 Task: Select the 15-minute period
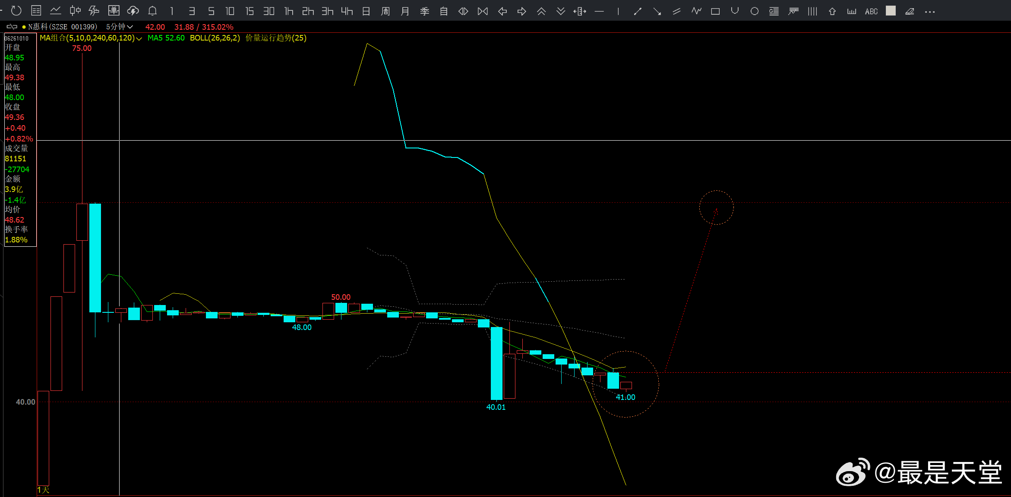pyautogui.click(x=250, y=11)
